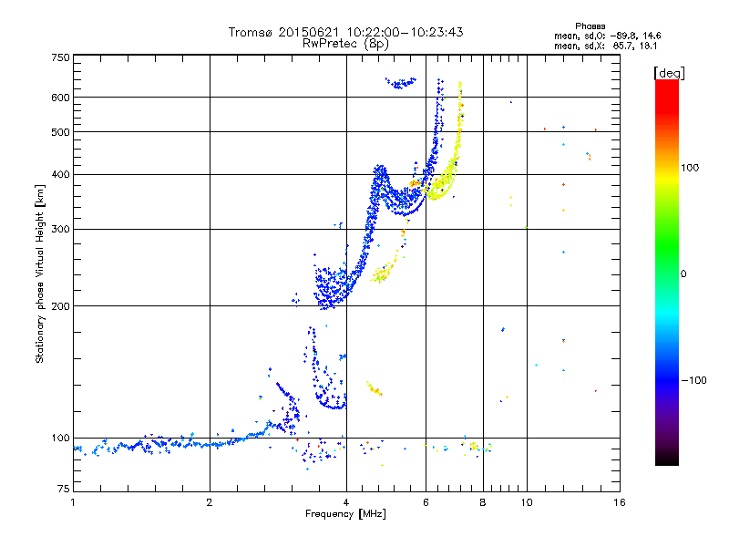The width and height of the screenshot is (729, 547).
Task: Click the phase colorbar gradient
Action: 667,272
